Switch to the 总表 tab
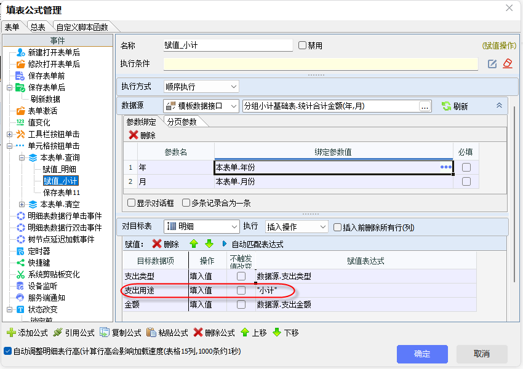 pos(38,27)
